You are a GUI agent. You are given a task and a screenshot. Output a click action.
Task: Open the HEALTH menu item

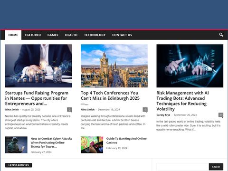click(71, 35)
